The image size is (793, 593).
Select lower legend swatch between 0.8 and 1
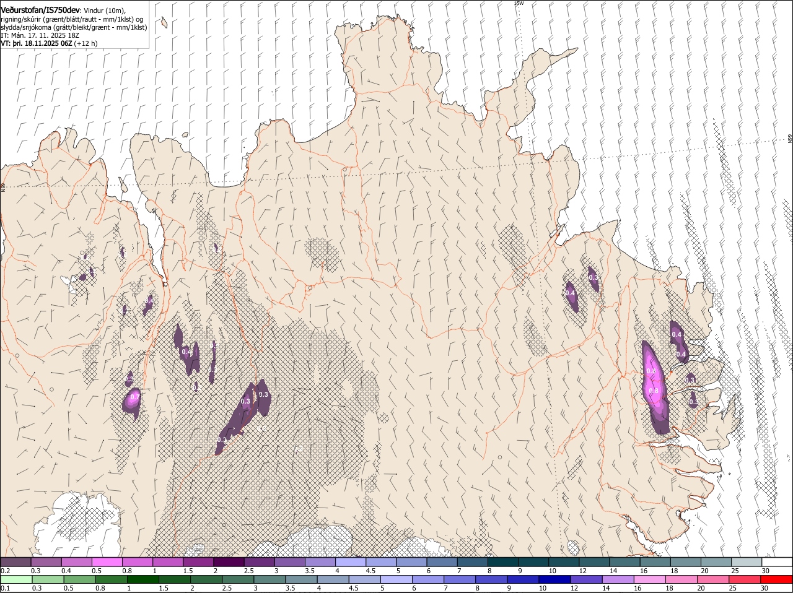(111, 579)
